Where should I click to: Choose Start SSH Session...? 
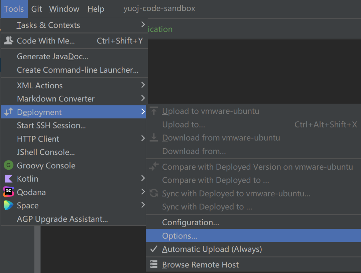[x=51, y=125]
